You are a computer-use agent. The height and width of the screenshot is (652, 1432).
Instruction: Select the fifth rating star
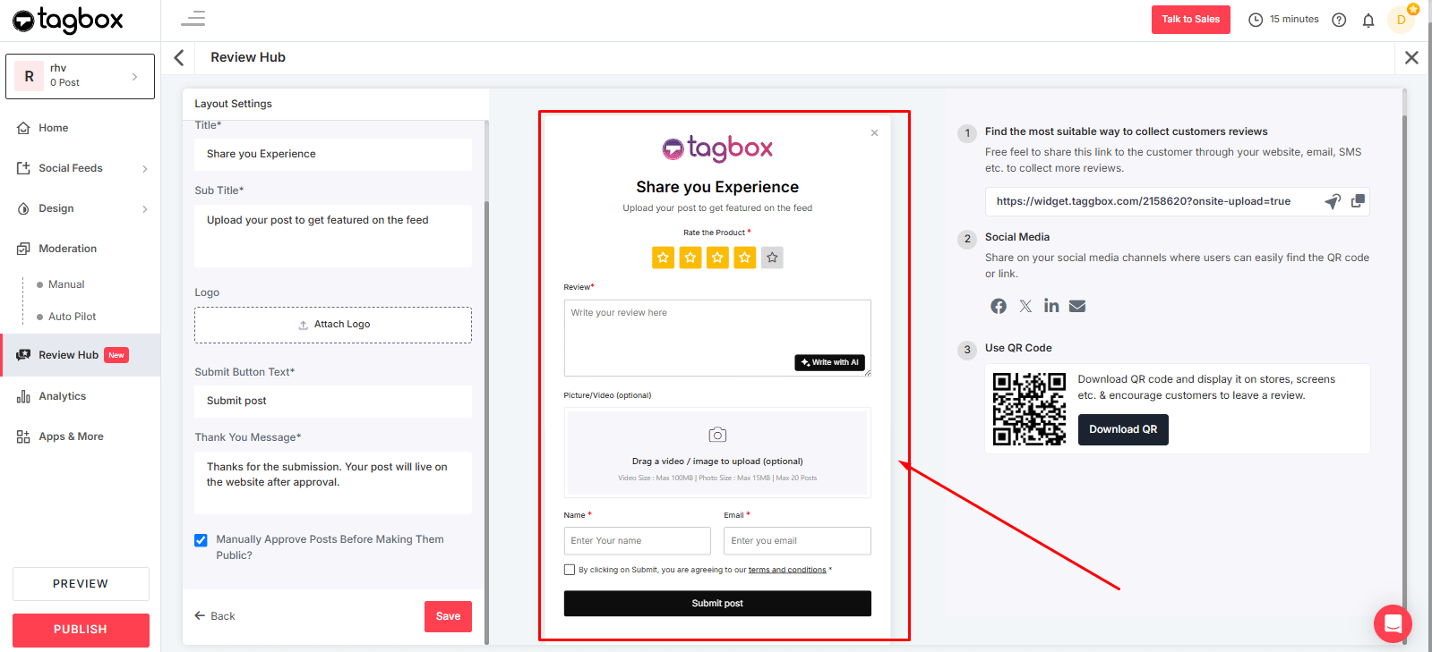772,258
